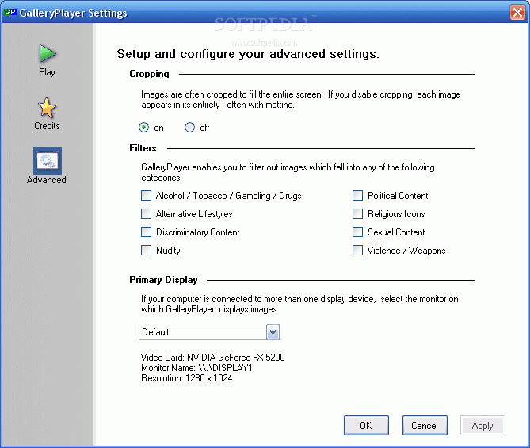Screen dimensions: 530x448
Task: Tick the Discriminatory Content checkbox
Action: coord(146,232)
